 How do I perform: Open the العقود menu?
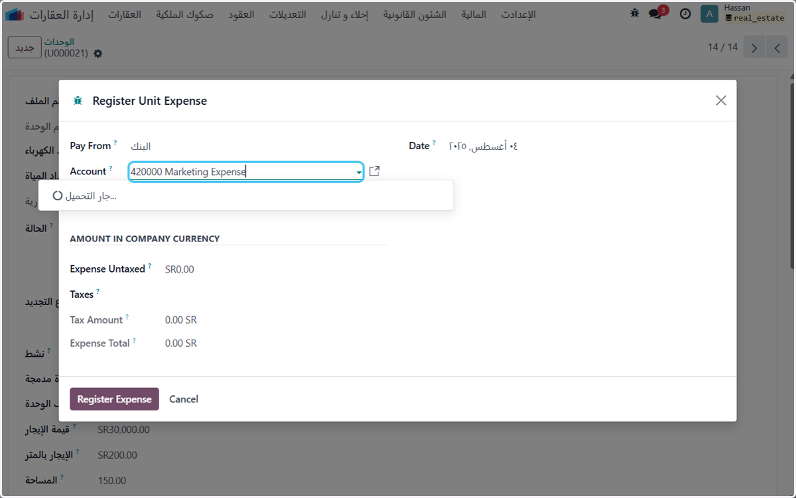click(x=241, y=14)
